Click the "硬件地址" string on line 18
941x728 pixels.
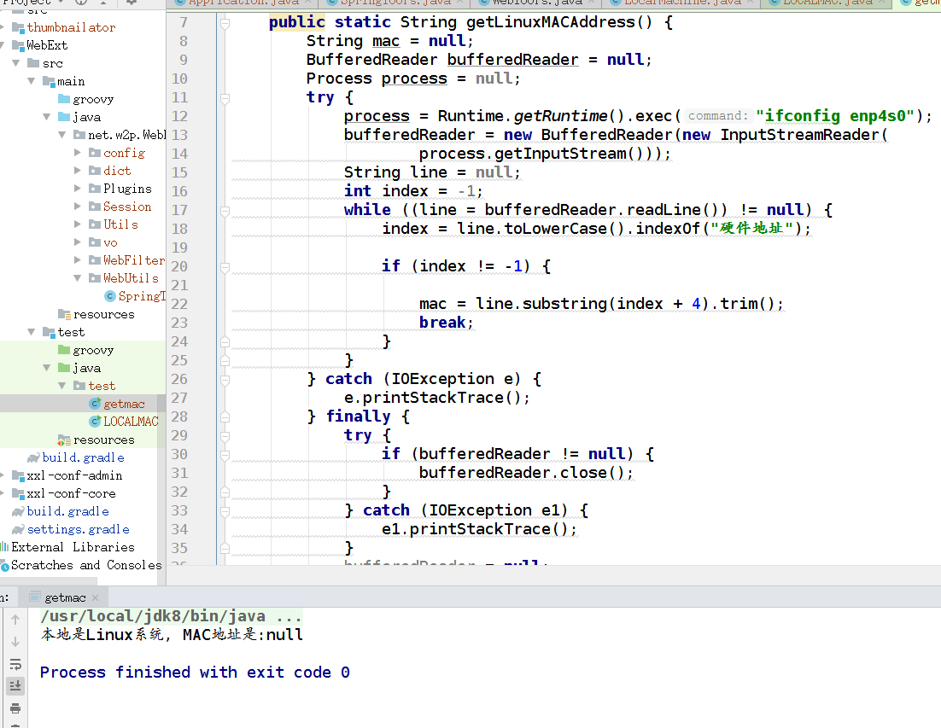[x=752, y=229]
